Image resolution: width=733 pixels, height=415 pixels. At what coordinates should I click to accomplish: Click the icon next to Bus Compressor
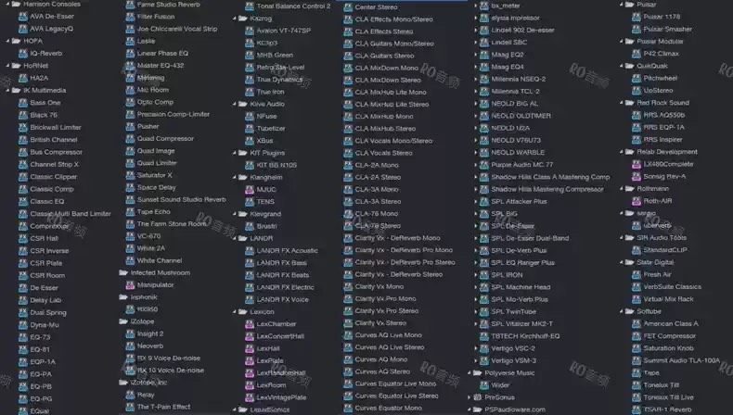[23, 152]
